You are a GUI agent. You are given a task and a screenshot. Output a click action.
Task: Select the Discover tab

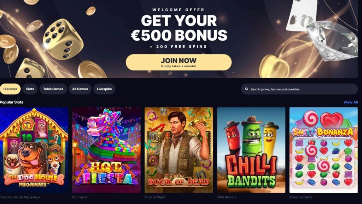[x=10, y=89]
